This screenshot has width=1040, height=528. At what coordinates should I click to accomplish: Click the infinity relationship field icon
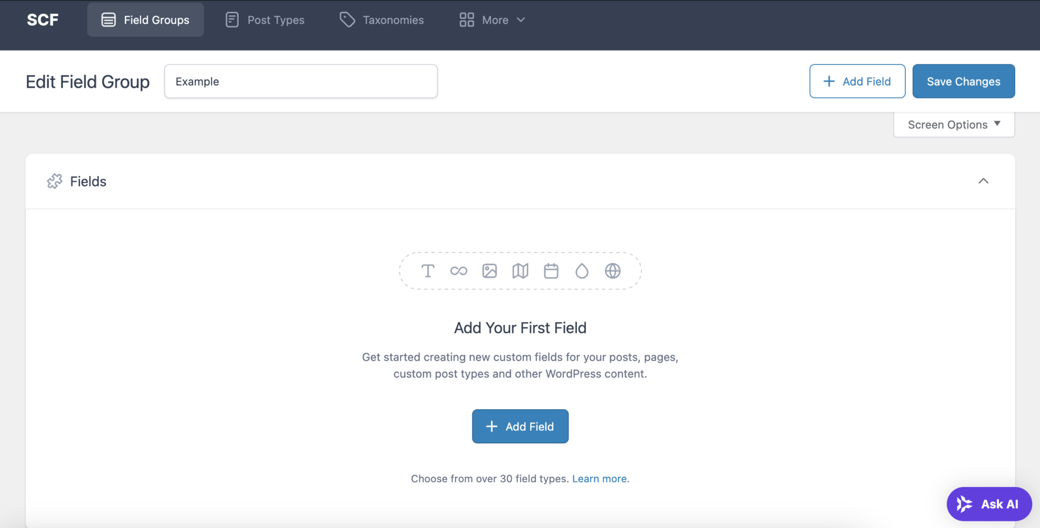pyautogui.click(x=459, y=271)
